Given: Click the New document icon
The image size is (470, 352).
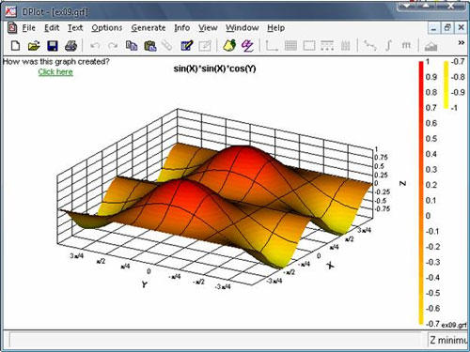Looking at the screenshot, I should point(15,46).
